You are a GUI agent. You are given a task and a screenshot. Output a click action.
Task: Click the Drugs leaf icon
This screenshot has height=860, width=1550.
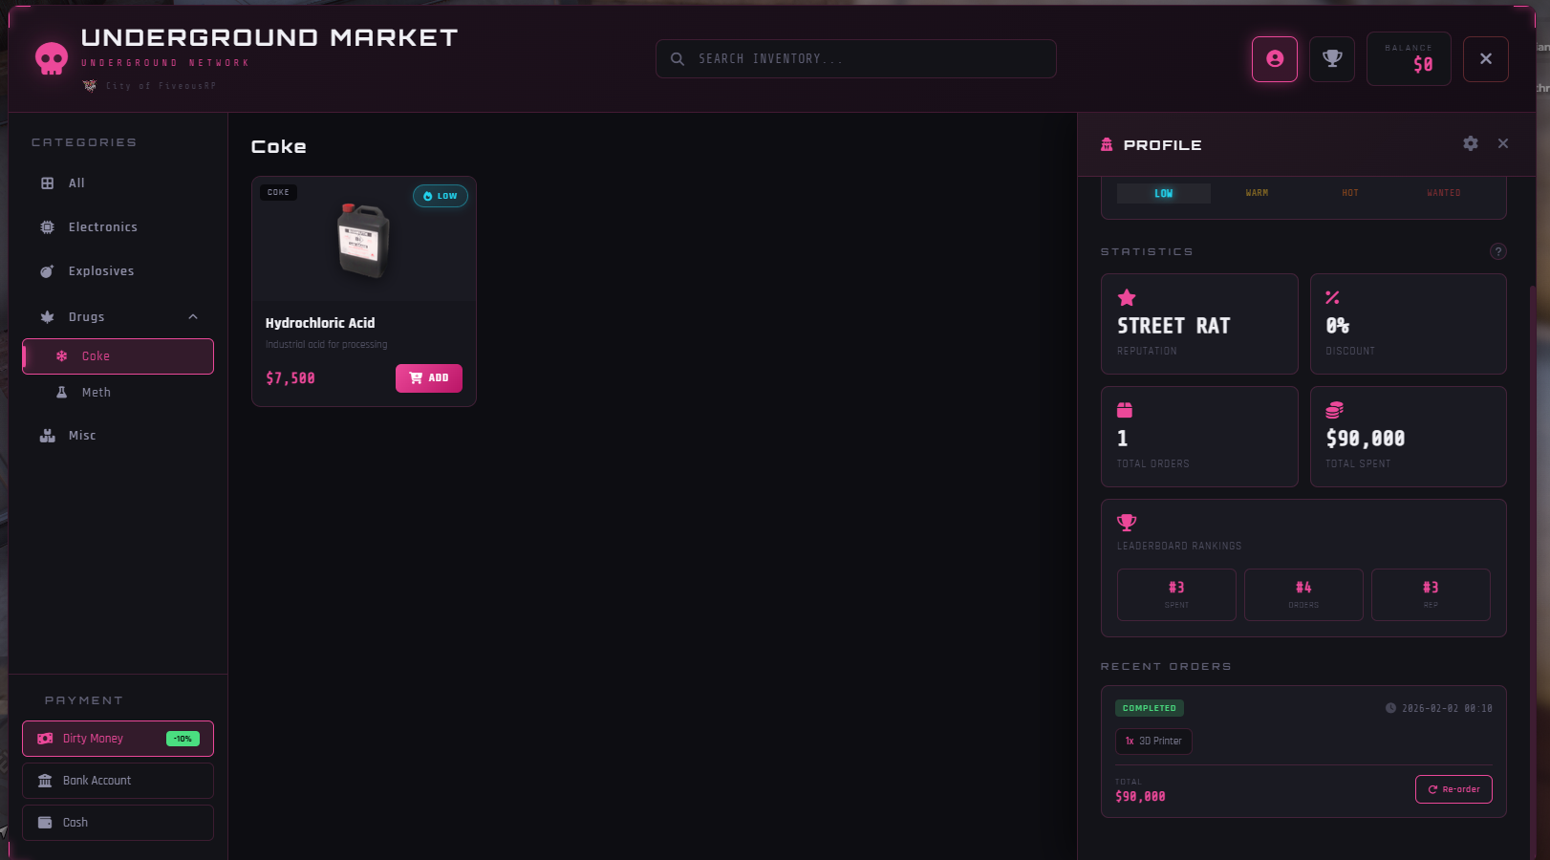pyautogui.click(x=48, y=317)
